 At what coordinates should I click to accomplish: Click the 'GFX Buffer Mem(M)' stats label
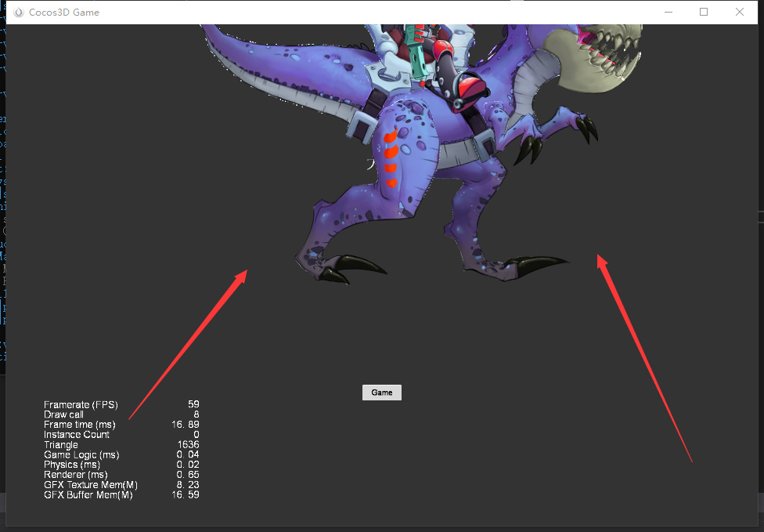(88, 495)
